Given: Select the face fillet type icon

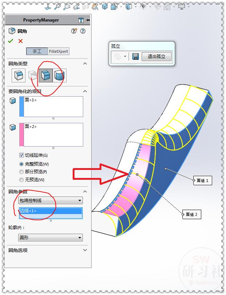Looking at the screenshot, I should pos(46,75).
